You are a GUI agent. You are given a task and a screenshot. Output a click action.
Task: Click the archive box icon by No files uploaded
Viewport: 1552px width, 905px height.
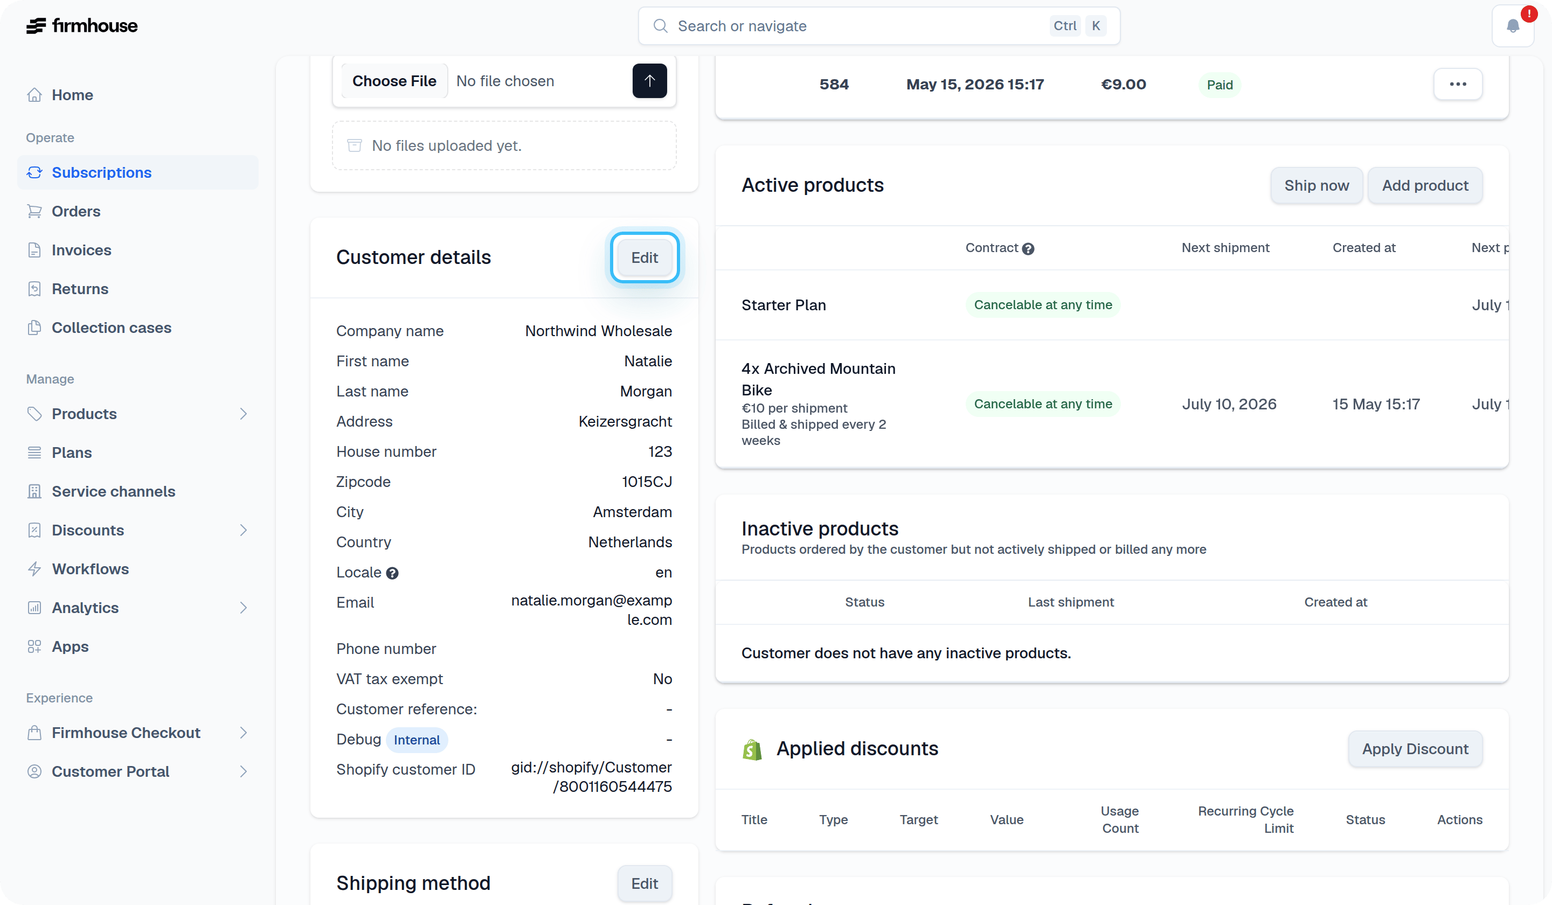(354, 145)
